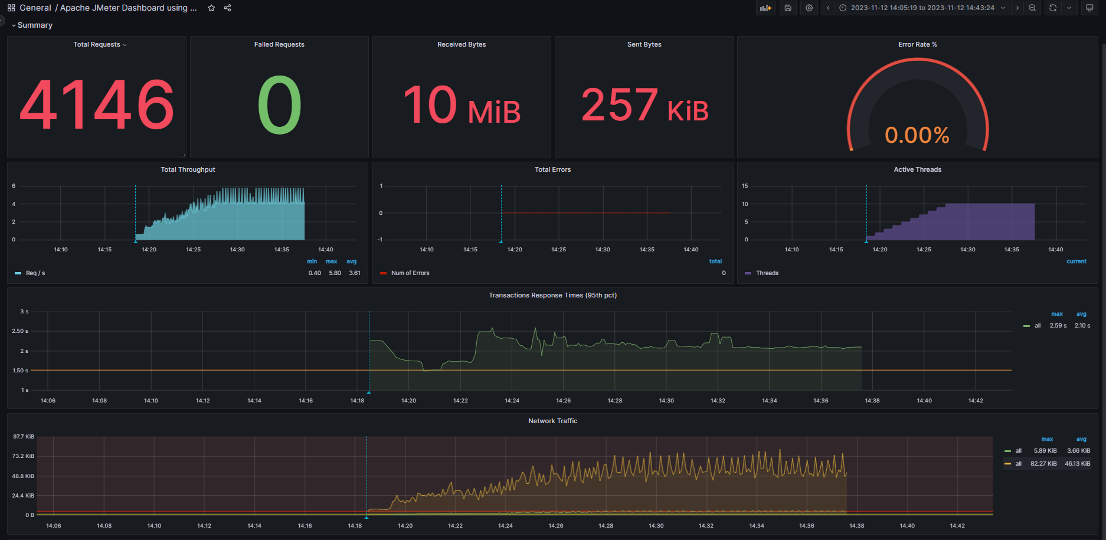The image size is (1106, 540).
Task: Sort Network Traffic legend by avg
Action: click(x=1081, y=439)
